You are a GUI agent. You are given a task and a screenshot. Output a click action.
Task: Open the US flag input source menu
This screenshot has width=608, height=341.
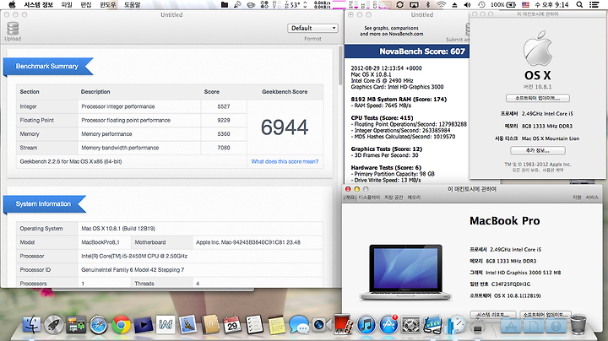525,5
